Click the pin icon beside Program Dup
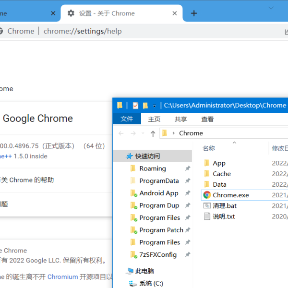Viewport: 288px width, 288px height. pyautogui.click(x=188, y=205)
